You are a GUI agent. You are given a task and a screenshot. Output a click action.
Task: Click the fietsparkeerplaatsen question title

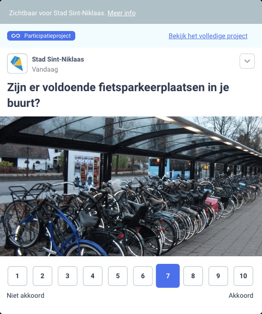tap(118, 95)
